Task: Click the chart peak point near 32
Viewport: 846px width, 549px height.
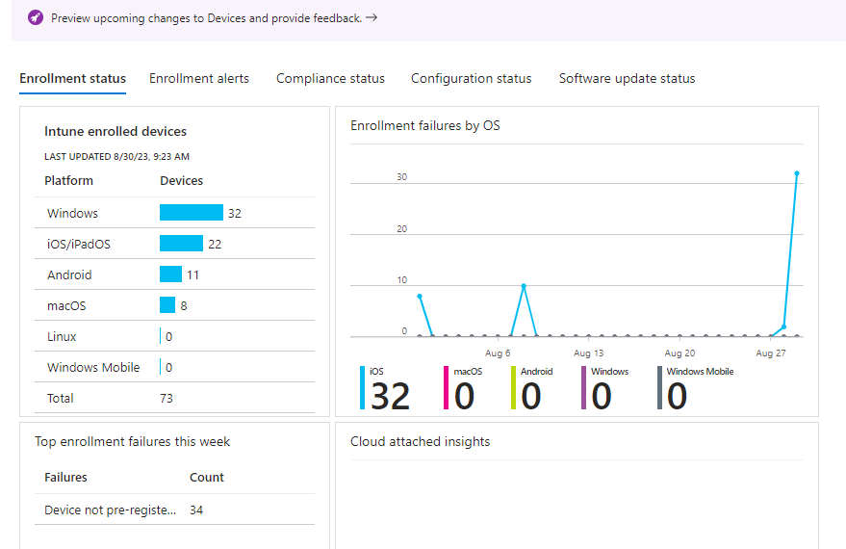Action: pos(797,173)
